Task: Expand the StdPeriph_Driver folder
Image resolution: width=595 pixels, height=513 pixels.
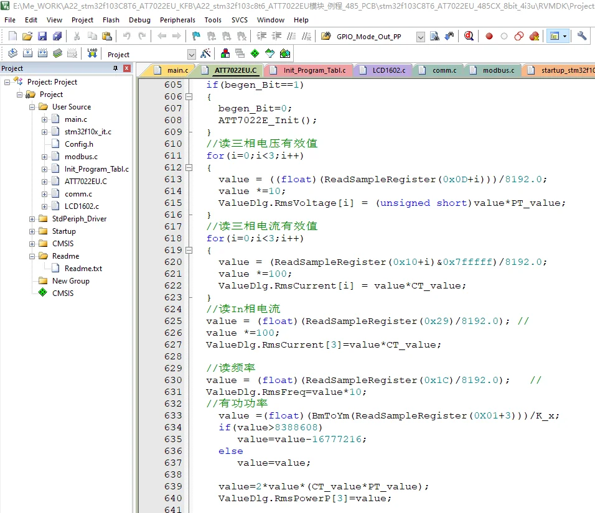Action: (32, 219)
